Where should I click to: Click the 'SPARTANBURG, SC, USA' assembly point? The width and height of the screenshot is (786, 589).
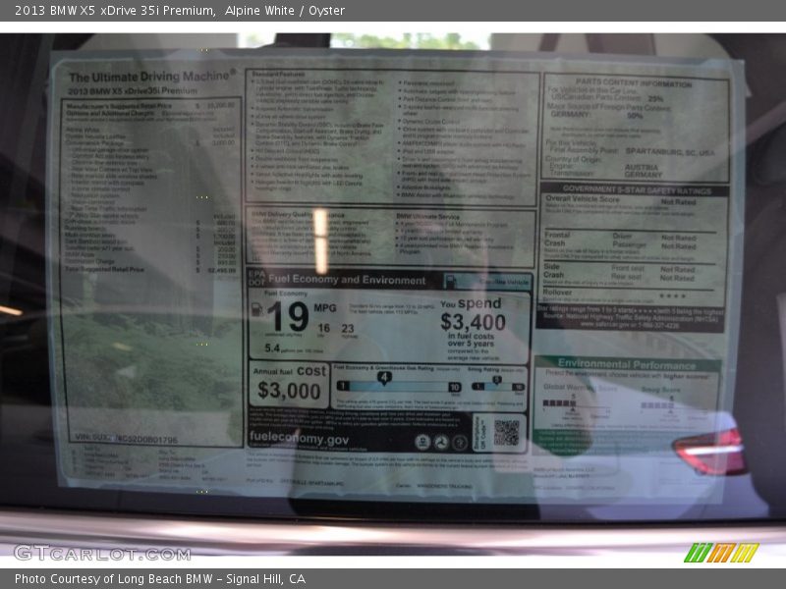pos(670,151)
